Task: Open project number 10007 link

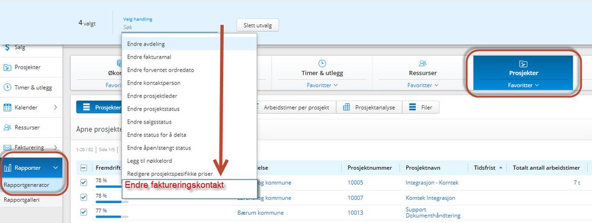Action: tap(355, 198)
